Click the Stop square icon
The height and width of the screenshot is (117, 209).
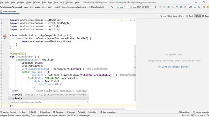point(185,7)
